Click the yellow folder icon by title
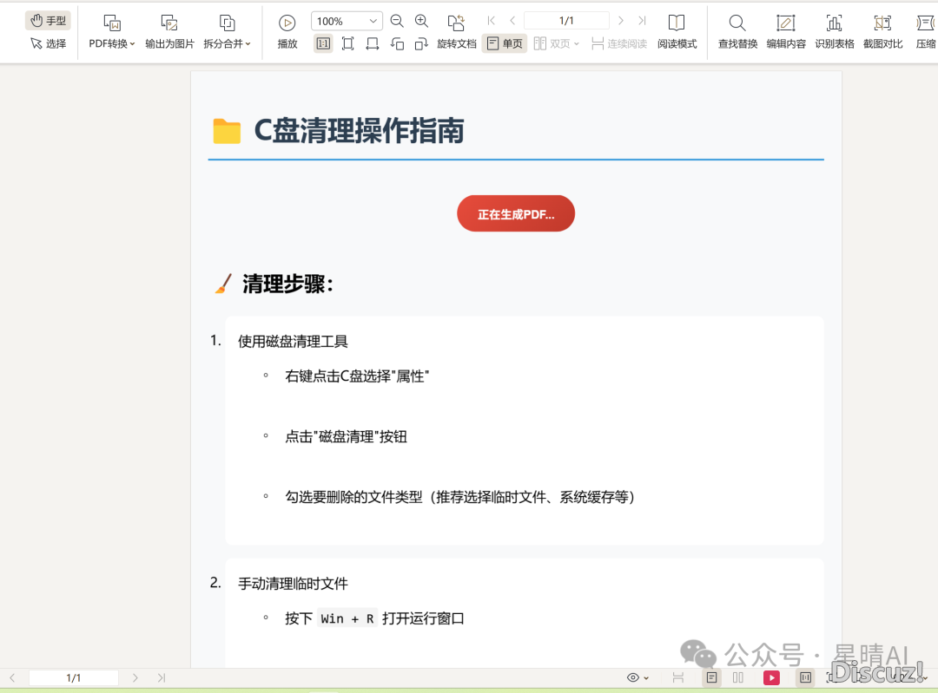This screenshot has width=938, height=693. tap(227, 132)
